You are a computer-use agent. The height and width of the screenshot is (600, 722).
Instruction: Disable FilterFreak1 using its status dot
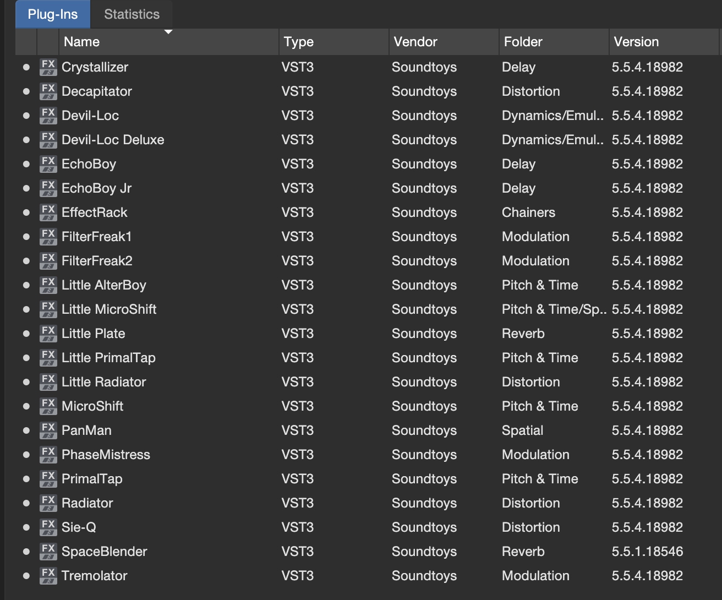(x=26, y=237)
